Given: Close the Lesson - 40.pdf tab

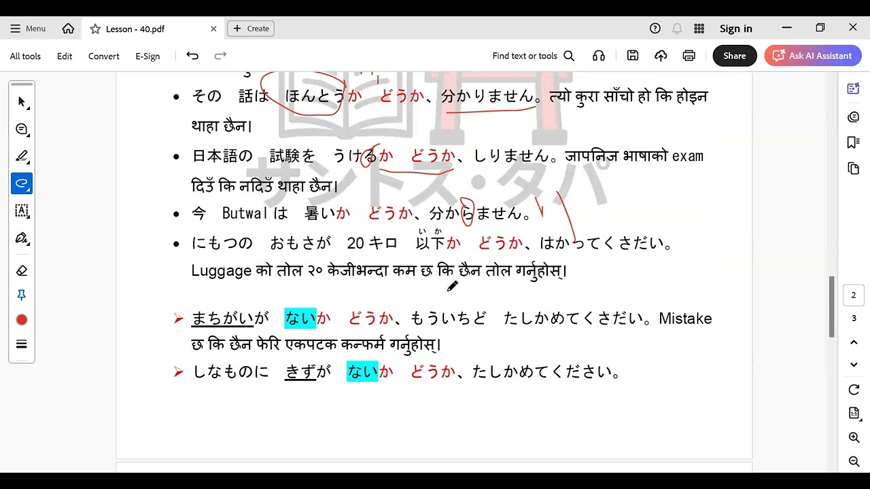Looking at the screenshot, I should (x=213, y=29).
